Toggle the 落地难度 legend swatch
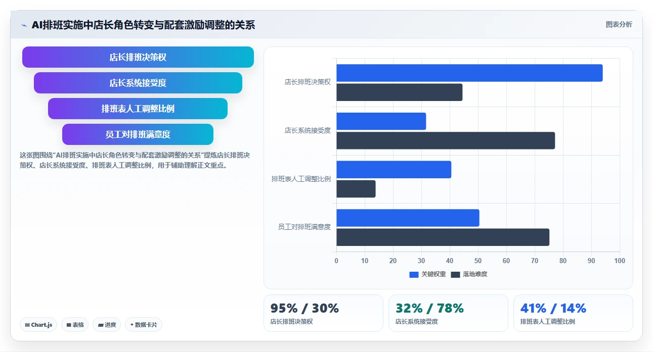The height and width of the screenshot is (352, 653). [x=455, y=274]
